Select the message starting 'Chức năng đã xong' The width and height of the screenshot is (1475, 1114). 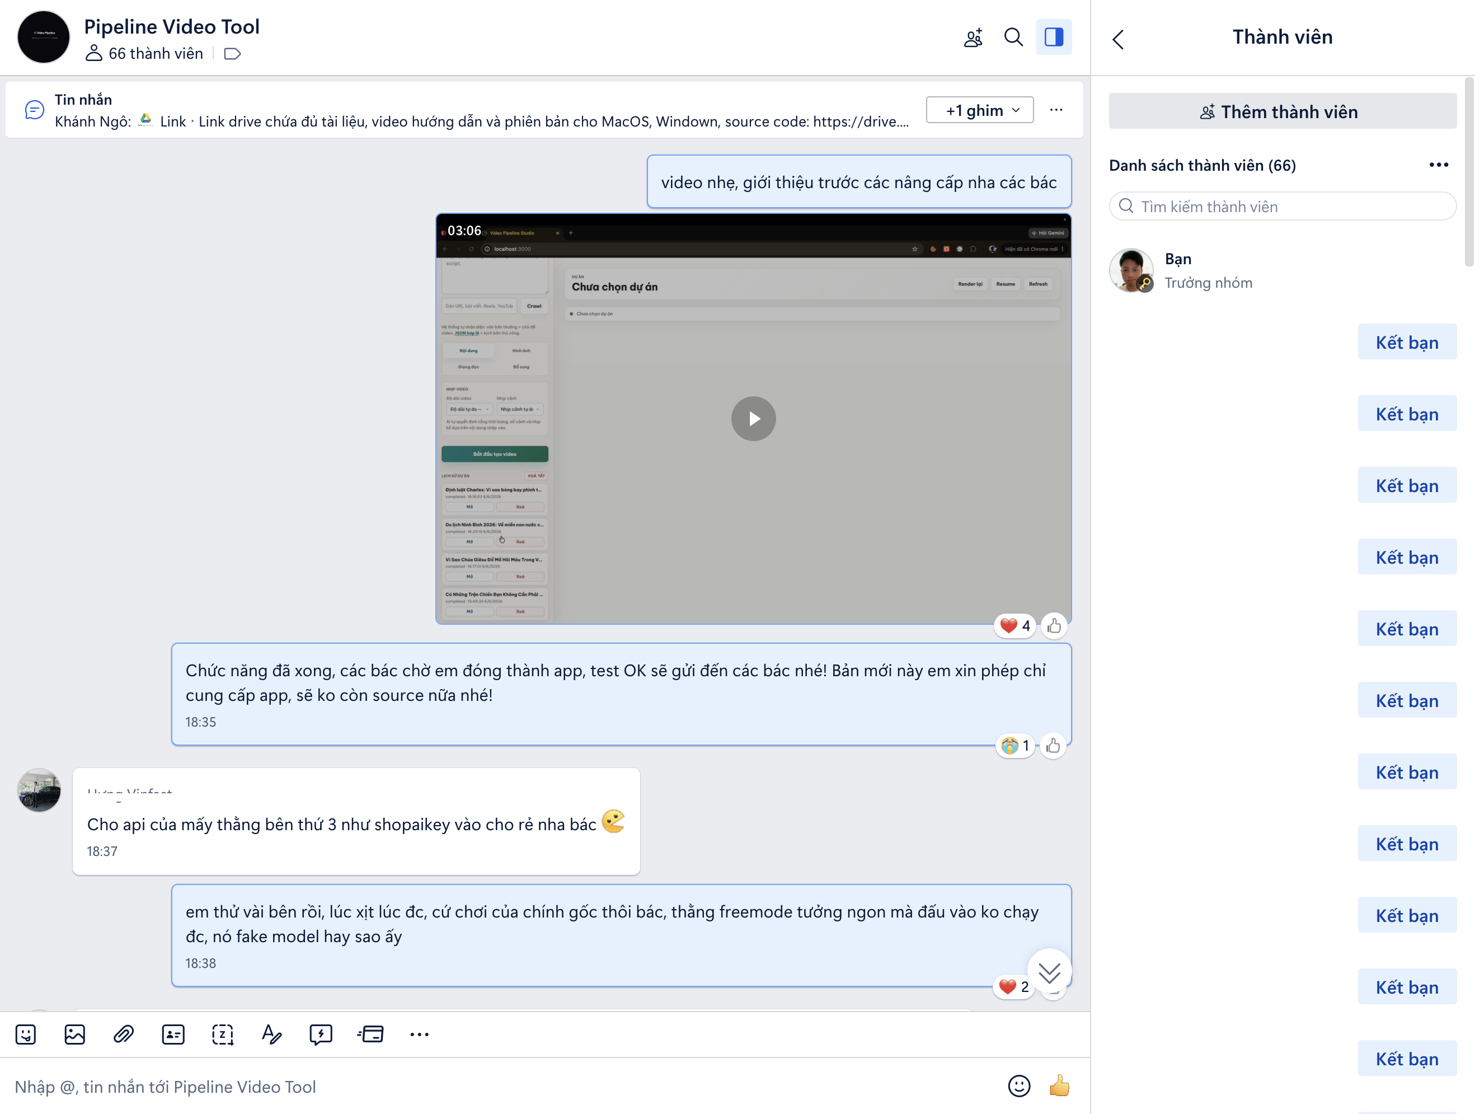(622, 694)
